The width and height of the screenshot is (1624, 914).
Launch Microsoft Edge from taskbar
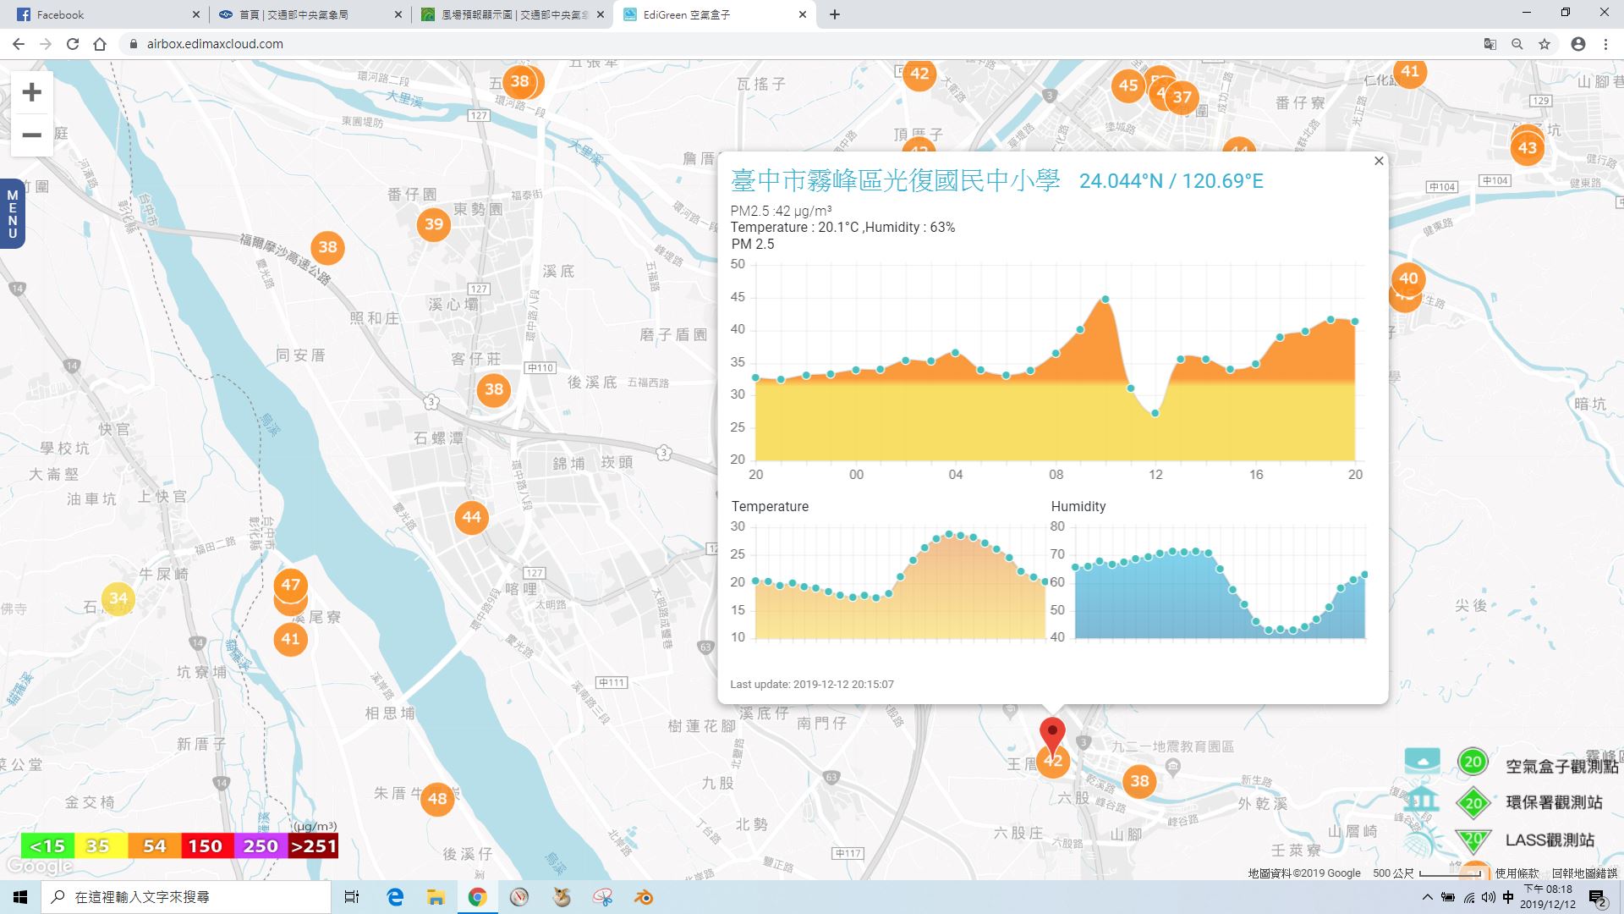click(395, 897)
